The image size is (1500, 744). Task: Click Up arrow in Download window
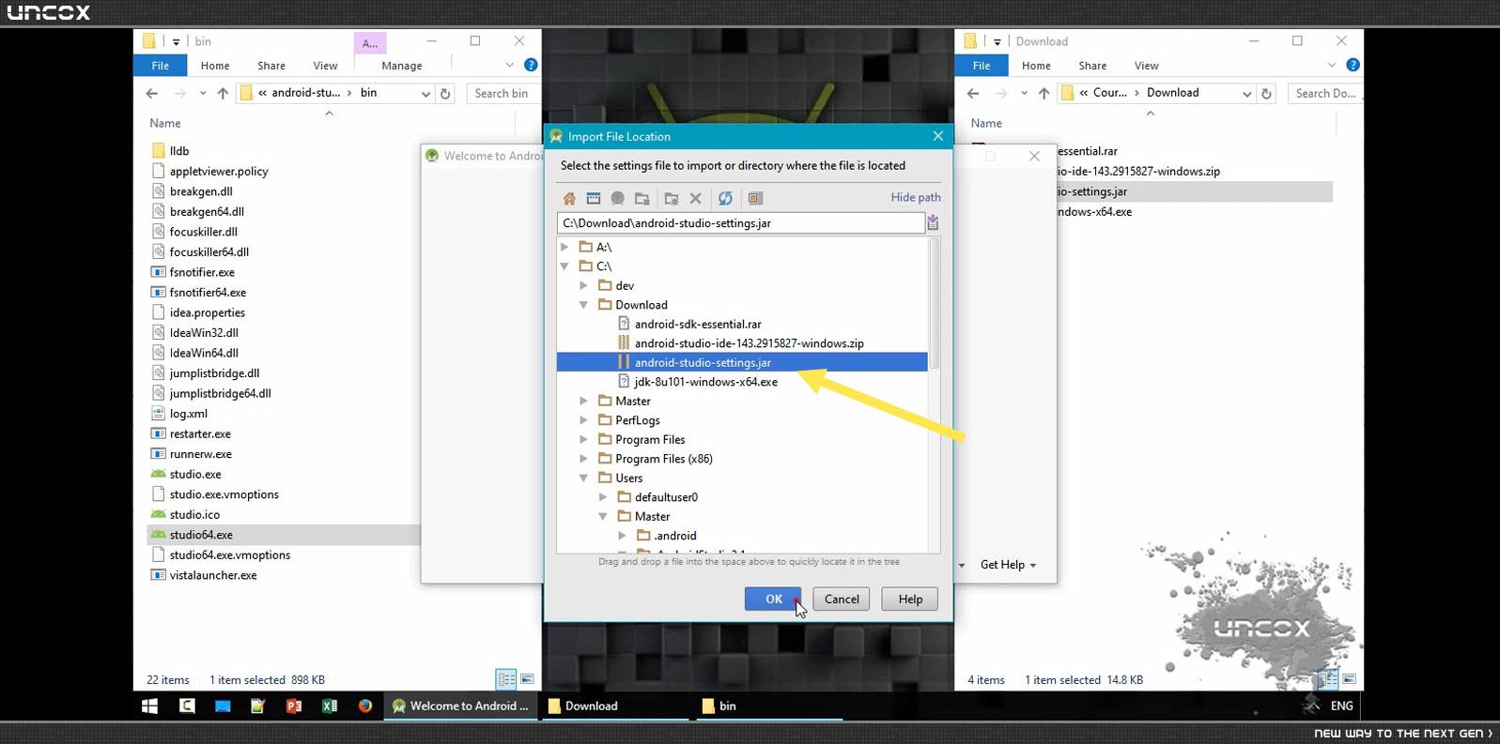pos(1044,93)
